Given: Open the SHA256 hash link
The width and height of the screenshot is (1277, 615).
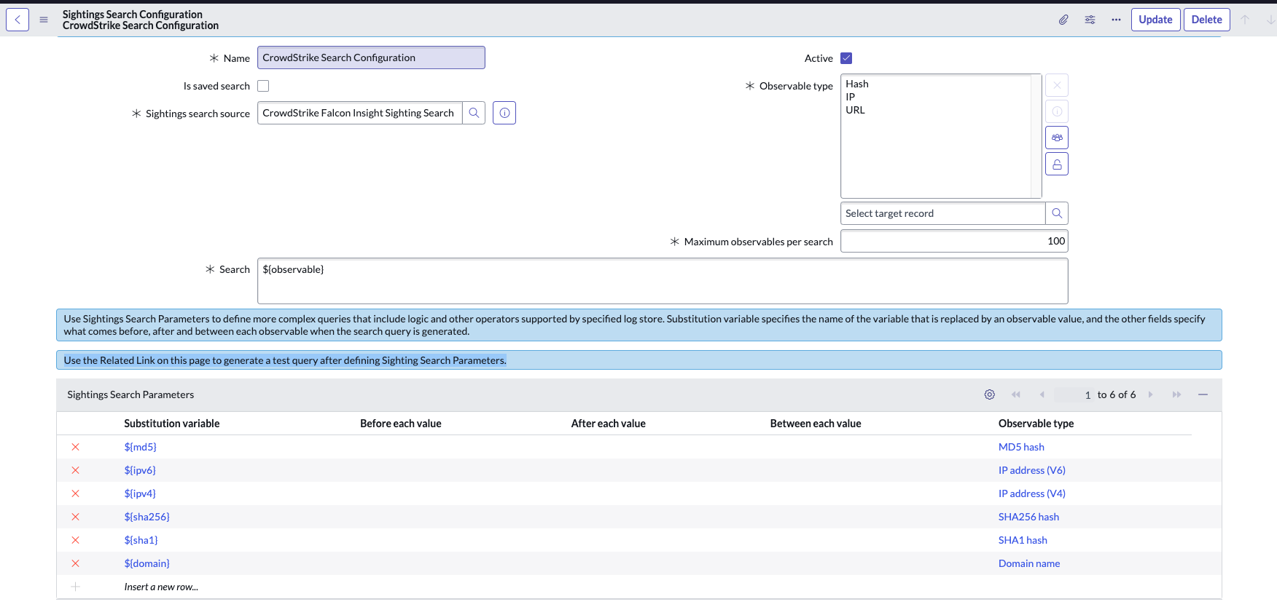Looking at the screenshot, I should point(1028,517).
